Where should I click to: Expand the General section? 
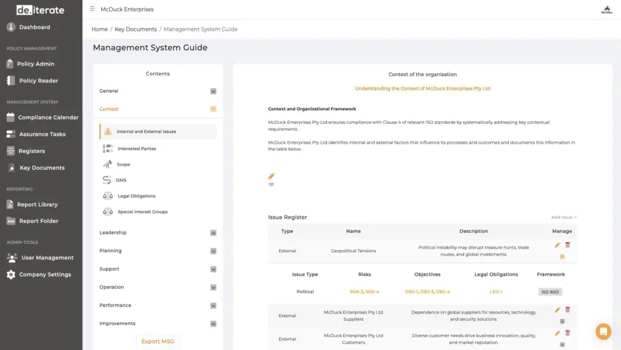[213, 92]
